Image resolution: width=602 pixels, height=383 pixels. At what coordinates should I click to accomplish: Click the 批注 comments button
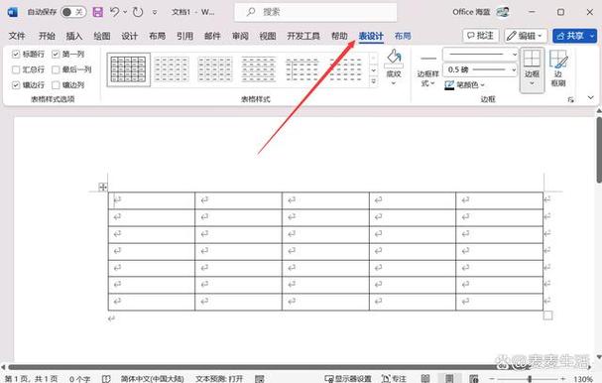[481, 36]
